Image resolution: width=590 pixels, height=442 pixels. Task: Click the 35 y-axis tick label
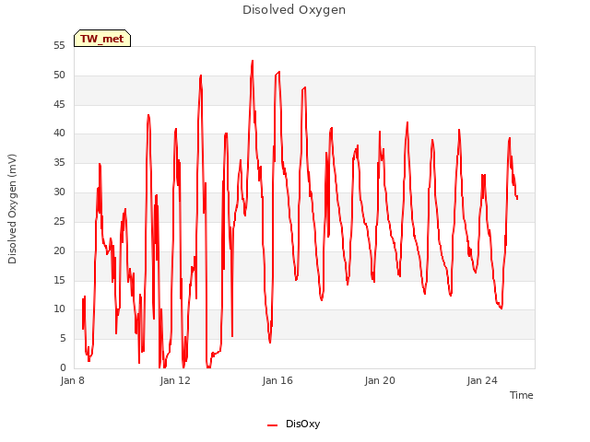(x=59, y=162)
